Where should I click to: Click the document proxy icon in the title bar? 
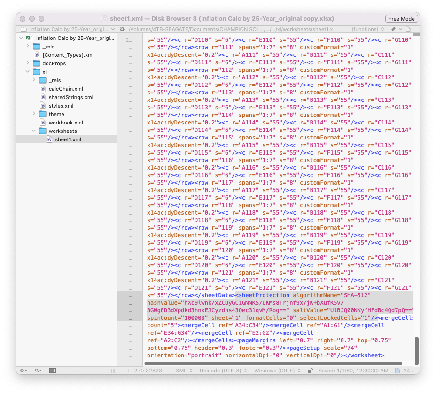pyautogui.click(x=105, y=19)
